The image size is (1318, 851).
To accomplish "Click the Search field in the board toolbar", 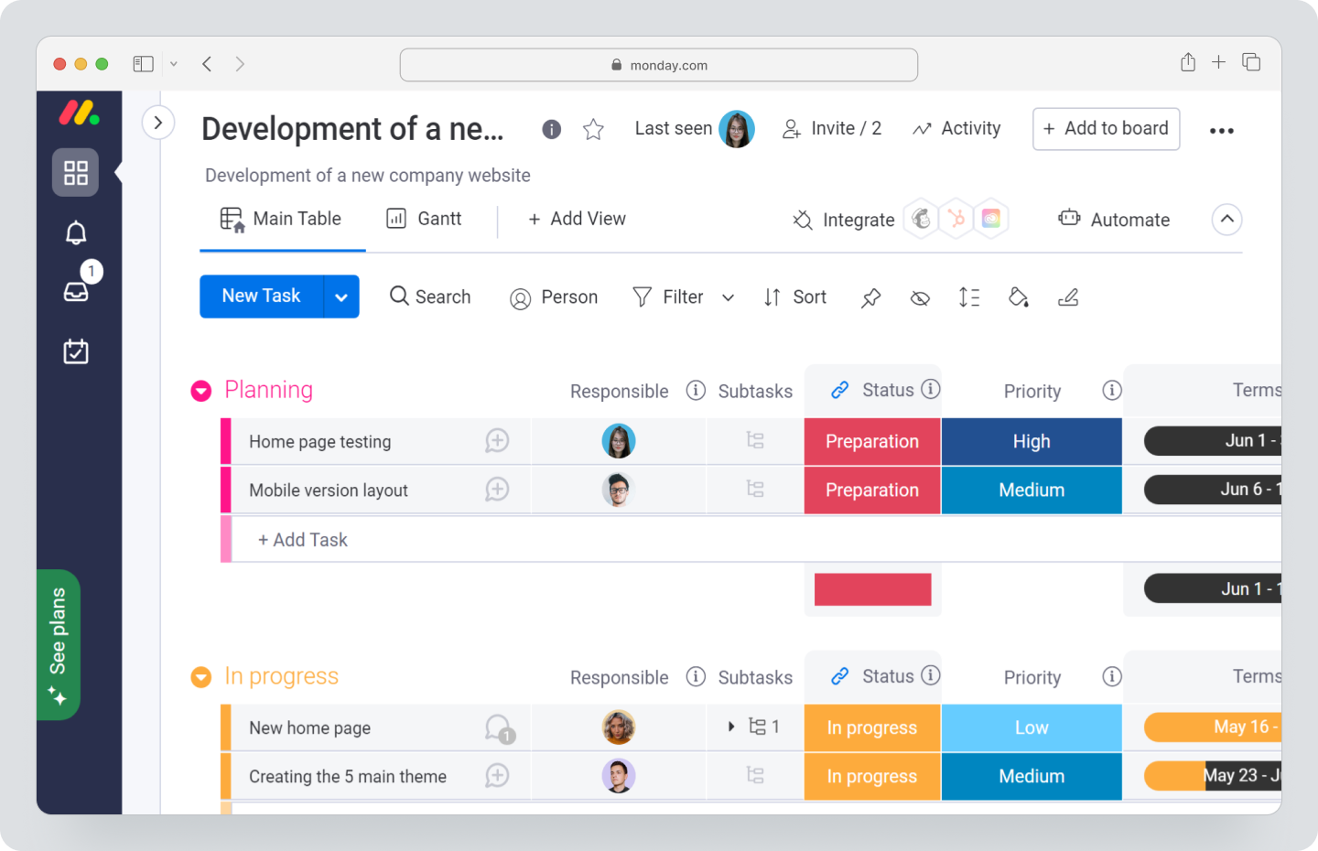I will tap(430, 296).
